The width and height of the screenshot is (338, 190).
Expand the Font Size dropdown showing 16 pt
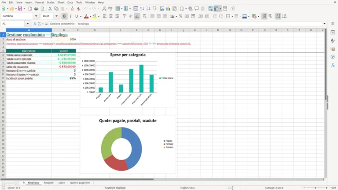point(56,16)
